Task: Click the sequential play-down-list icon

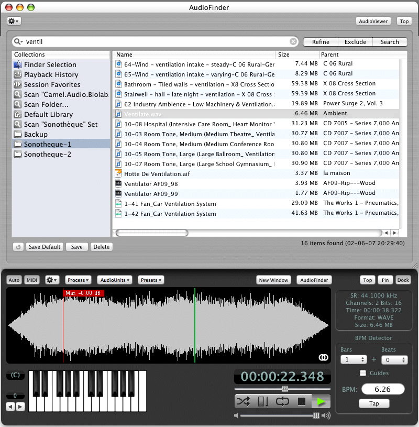Action: pos(263,401)
